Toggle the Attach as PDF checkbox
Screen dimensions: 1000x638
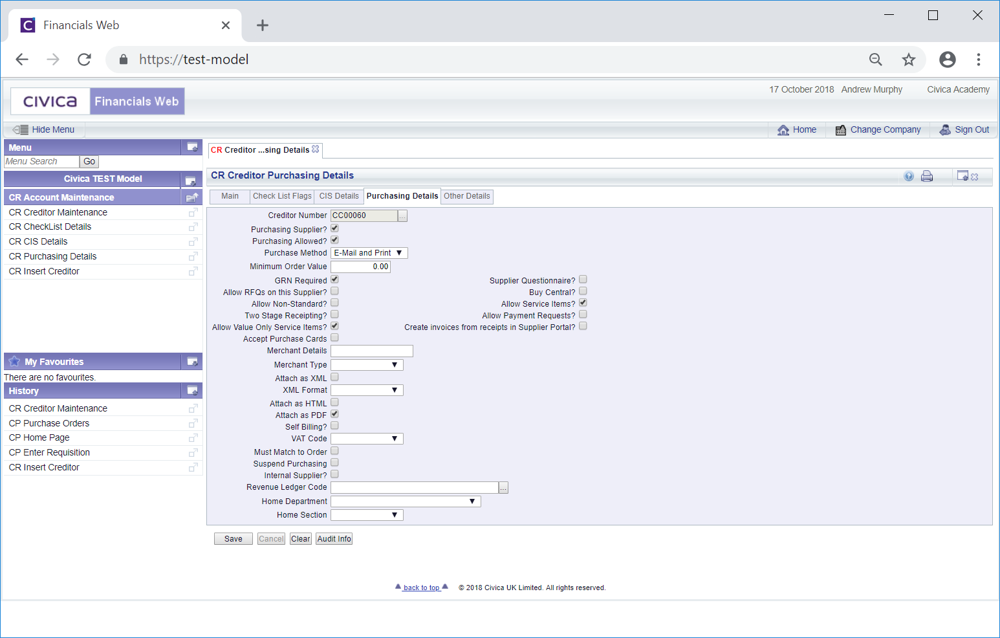click(x=334, y=414)
